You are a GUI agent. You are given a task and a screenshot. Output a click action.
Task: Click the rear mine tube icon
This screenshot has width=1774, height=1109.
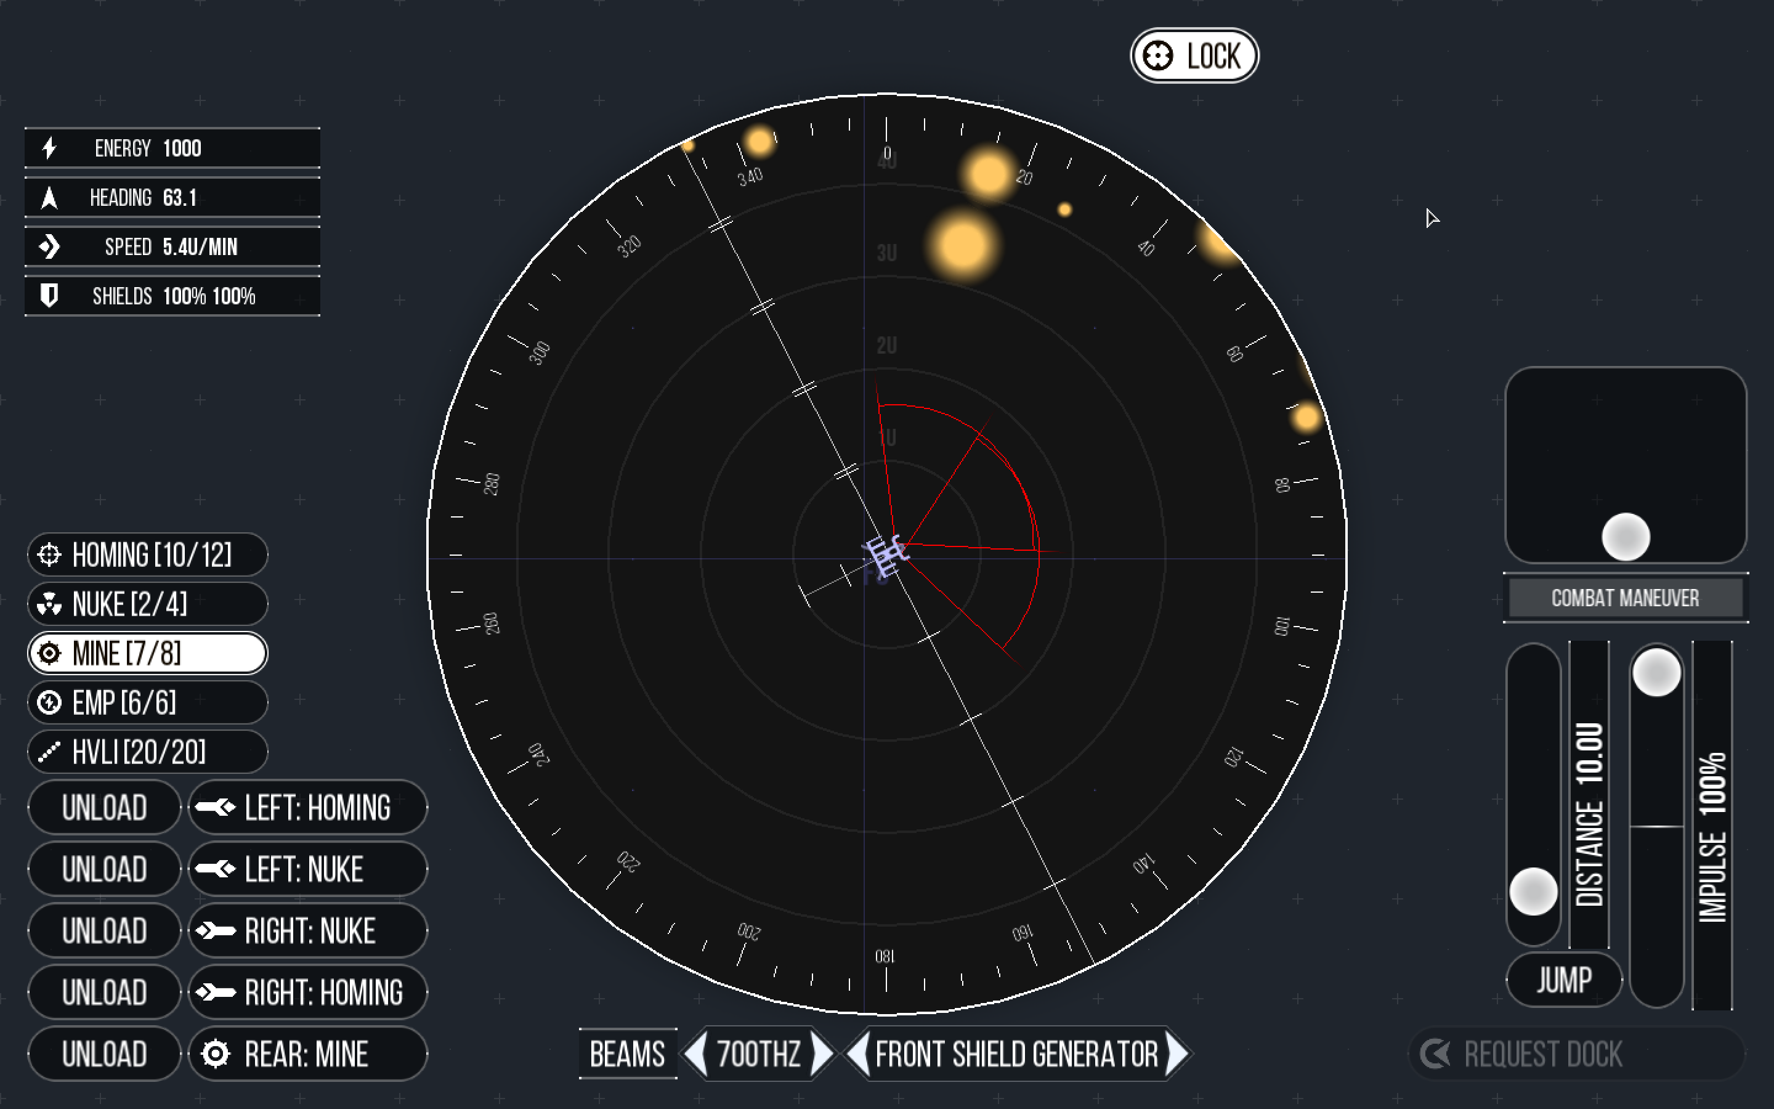pyautogui.click(x=216, y=1054)
